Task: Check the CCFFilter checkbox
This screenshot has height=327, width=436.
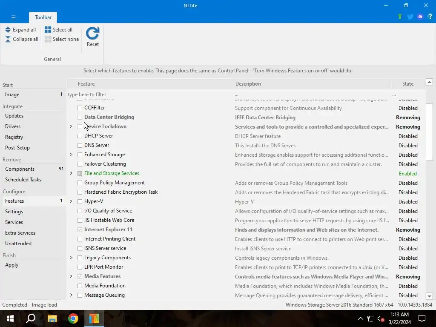Action: pos(80,108)
